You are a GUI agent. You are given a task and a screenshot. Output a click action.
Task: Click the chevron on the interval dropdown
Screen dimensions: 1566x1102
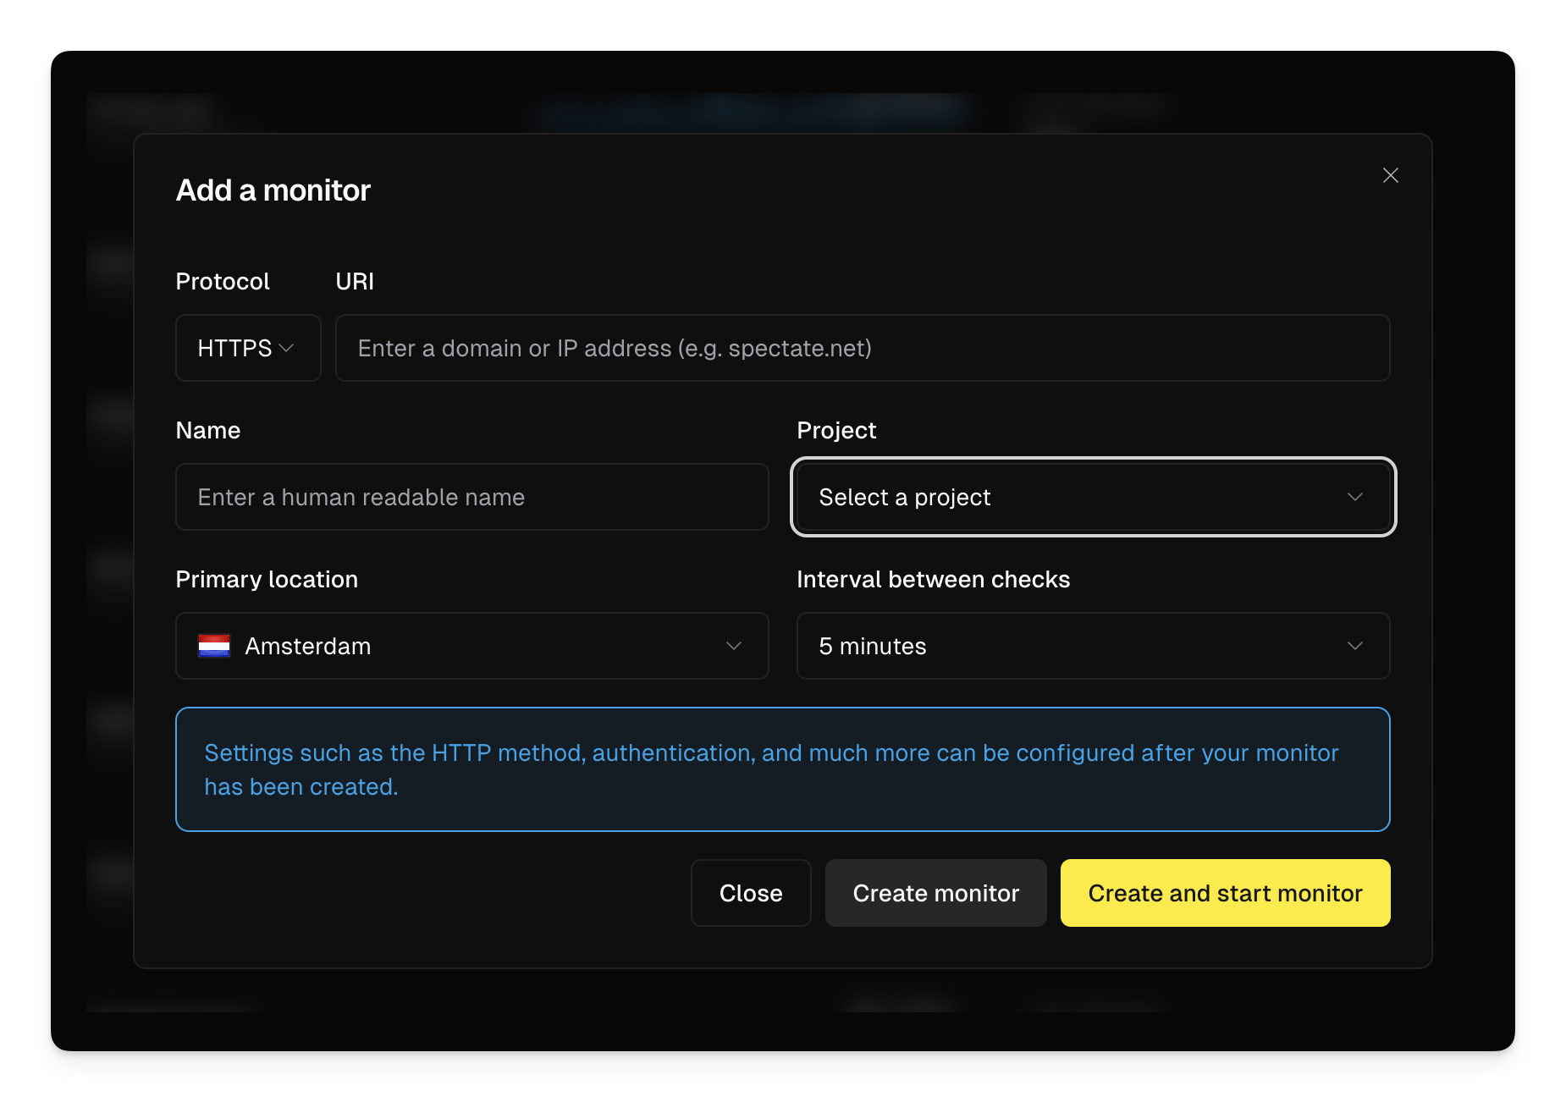click(1356, 646)
